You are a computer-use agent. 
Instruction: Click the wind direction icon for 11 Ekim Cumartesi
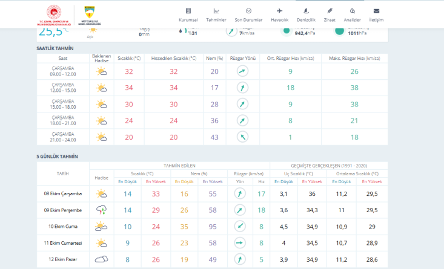tap(240, 243)
